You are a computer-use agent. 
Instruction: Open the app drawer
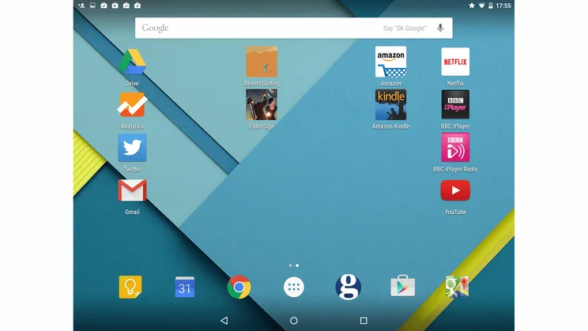pos(294,287)
